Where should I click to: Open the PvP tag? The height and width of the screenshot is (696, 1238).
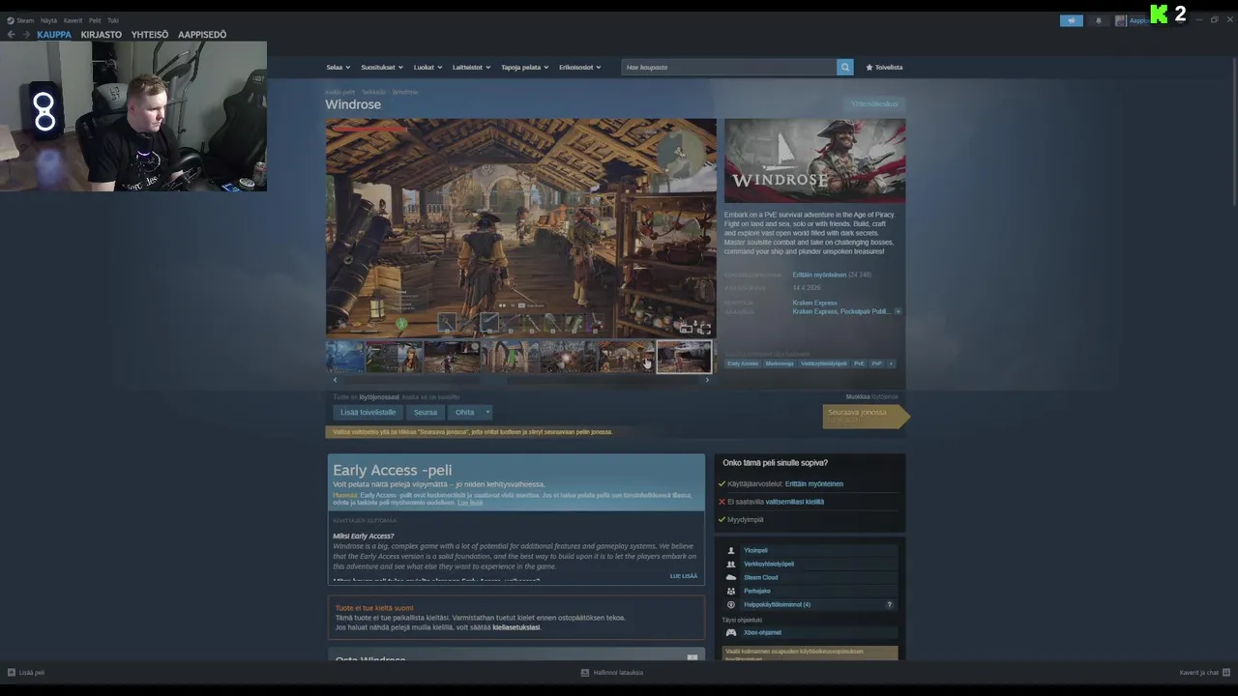click(x=876, y=363)
